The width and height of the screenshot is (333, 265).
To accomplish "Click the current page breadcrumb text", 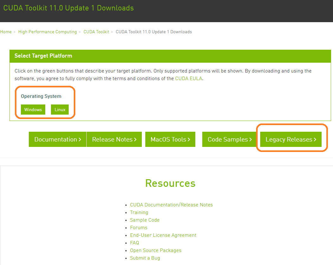I will pos(154,32).
